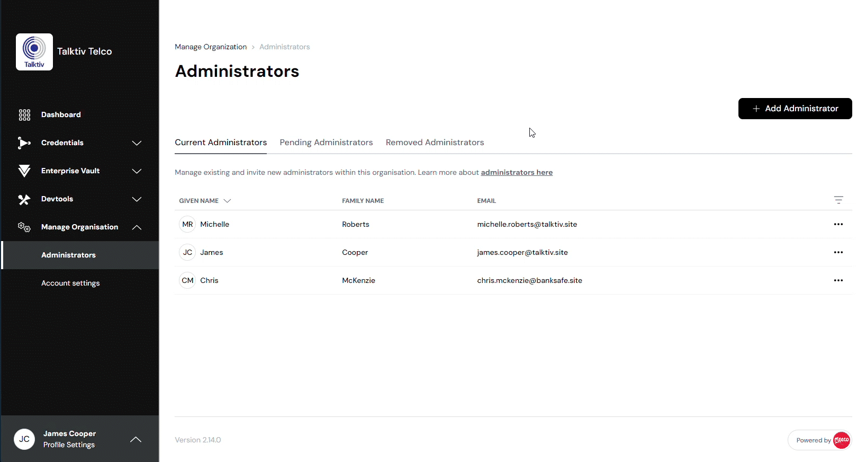The image size is (866, 462).
Task: Click the Meeco logo badge
Action: [x=841, y=440]
